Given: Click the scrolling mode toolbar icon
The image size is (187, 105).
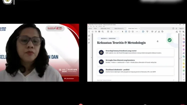Looking at the screenshot, I should pyautogui.click(x=147, y=31).
